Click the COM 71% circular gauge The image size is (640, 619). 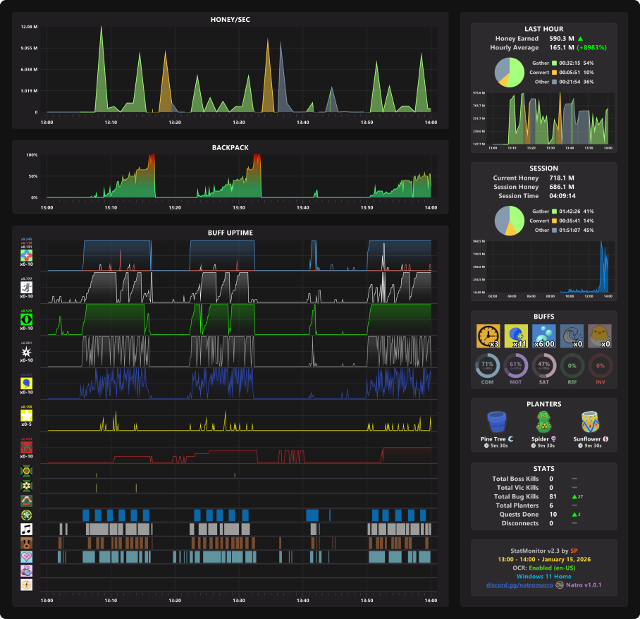click(x=487, y=366)
